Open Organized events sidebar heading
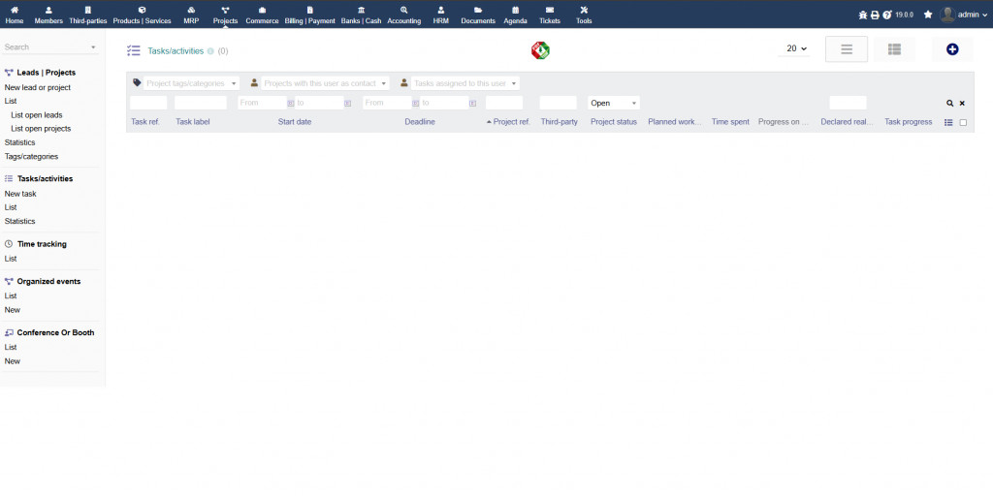This screenshot has width=993, height=496. click(x=48, y=282)
